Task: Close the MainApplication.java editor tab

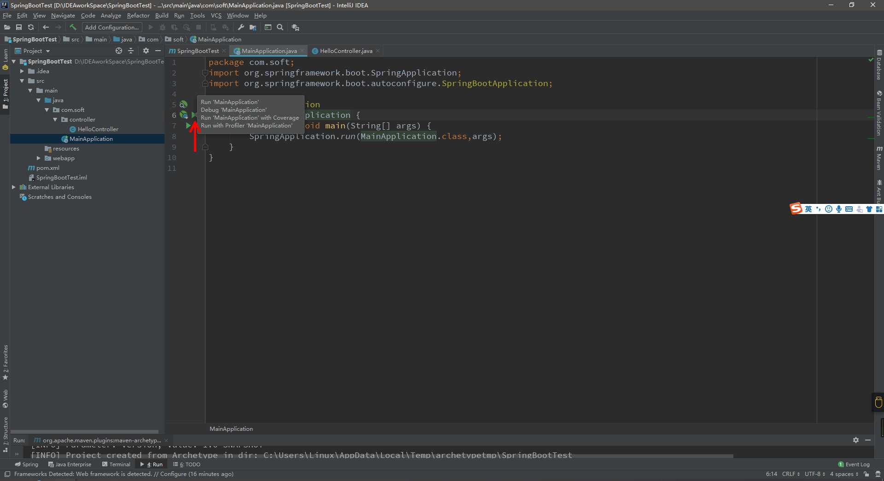Action: 303,51
